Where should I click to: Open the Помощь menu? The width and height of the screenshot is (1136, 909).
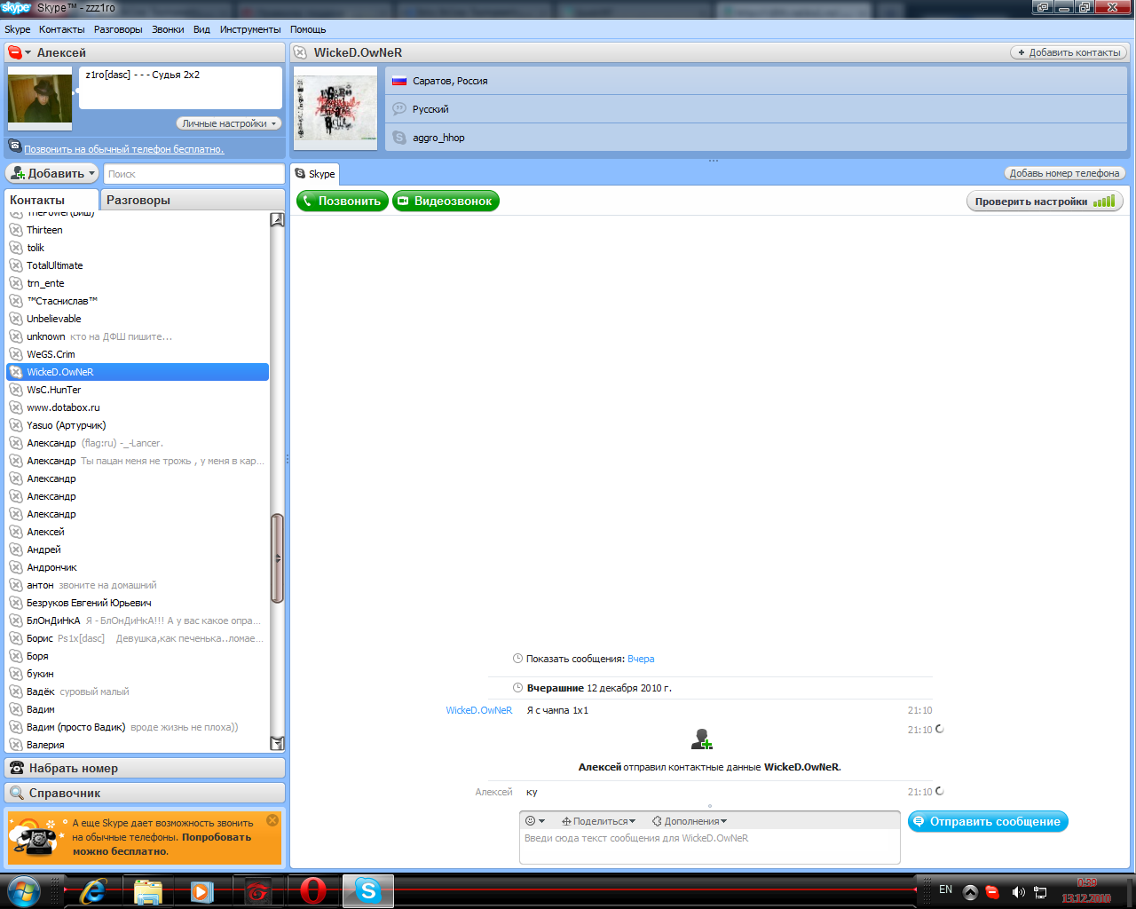308,29
